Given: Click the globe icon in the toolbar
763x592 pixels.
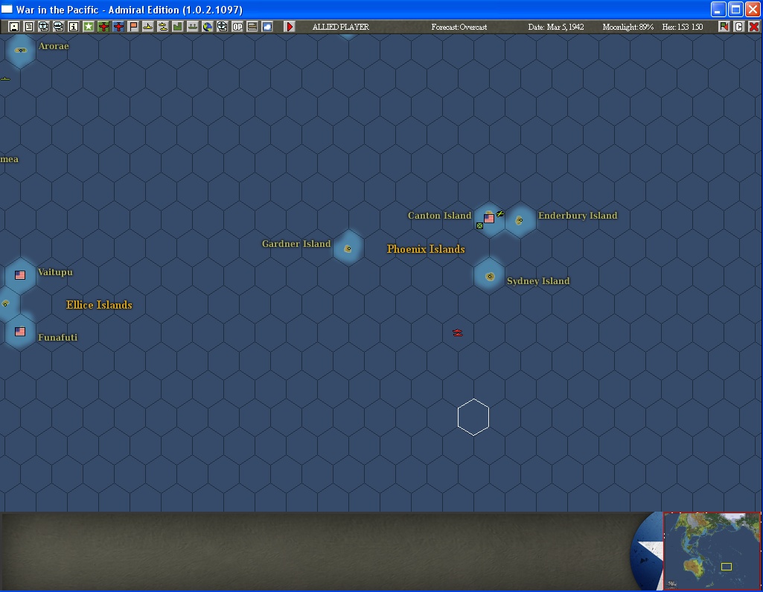Looking at the screenshot, I should pos(208,27).
